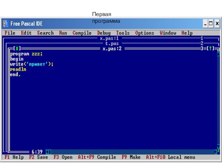Viewport: 222px width, 166px height.
Task: Open the Edit menu
Action: click(26, 33)
